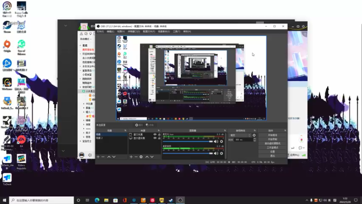Adjust the 桌面音频 volume slider
362x204 pixels.
pyautogui.click(x=188, y=153)
